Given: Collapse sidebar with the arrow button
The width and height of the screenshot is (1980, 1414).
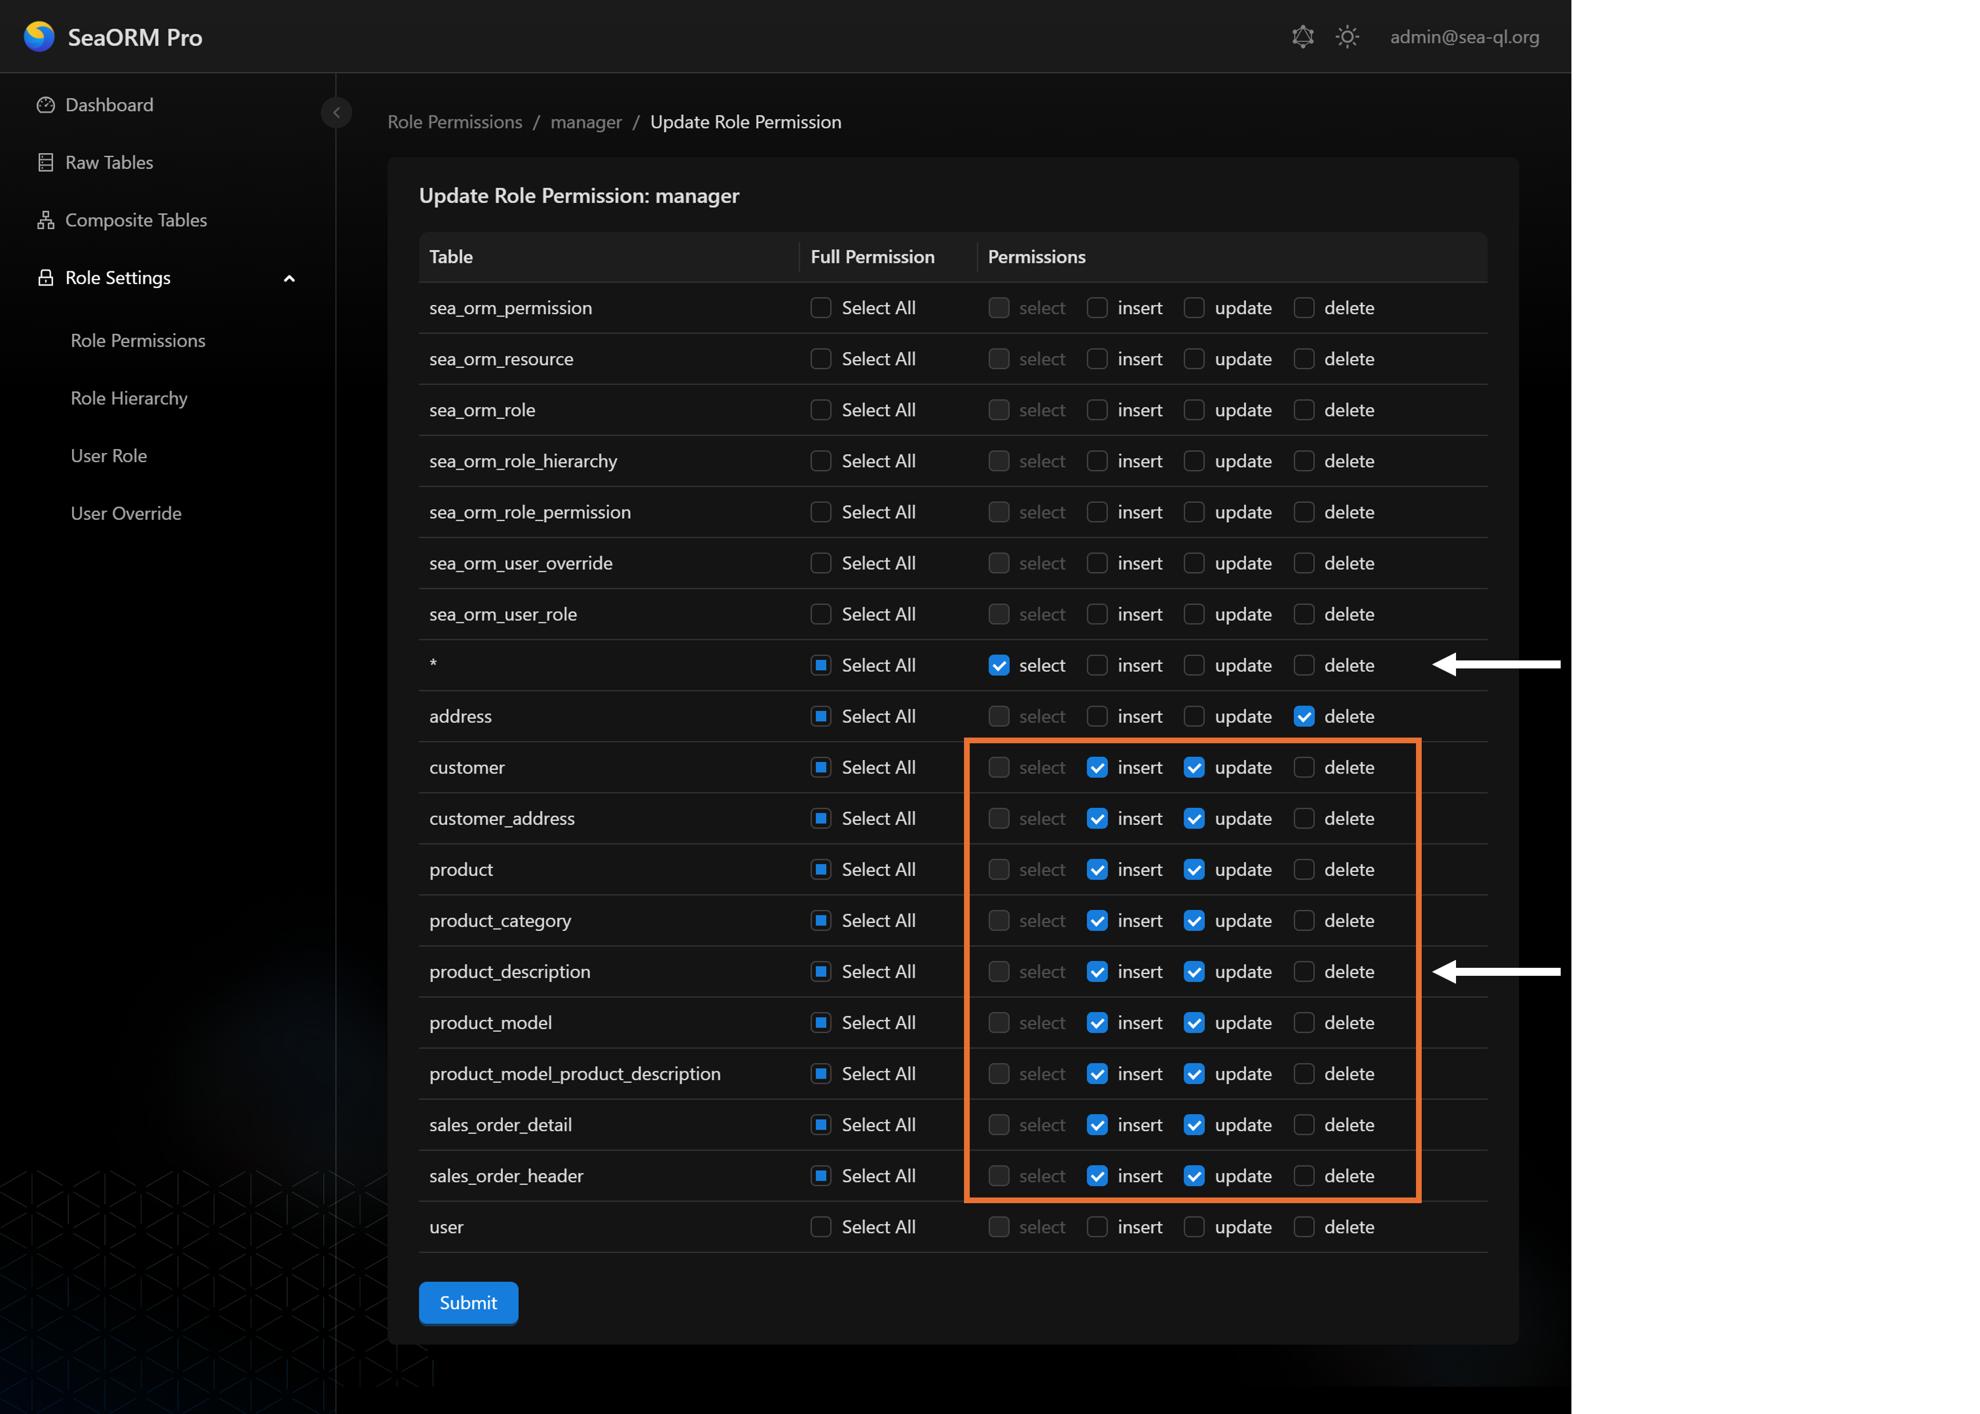Looking at the screenshot, I should (x=336, y=113).
